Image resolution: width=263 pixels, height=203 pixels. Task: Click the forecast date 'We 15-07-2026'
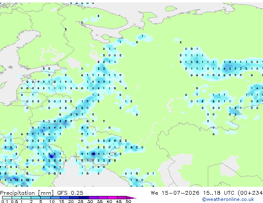[175, 193]
